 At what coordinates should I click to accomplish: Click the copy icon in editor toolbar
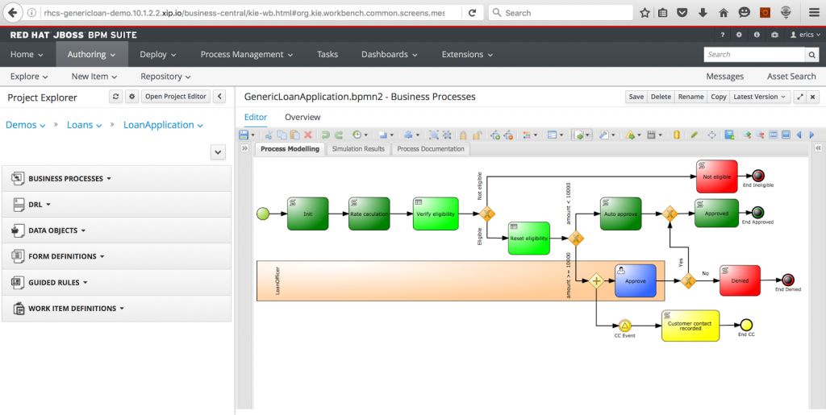click(282, 135)
